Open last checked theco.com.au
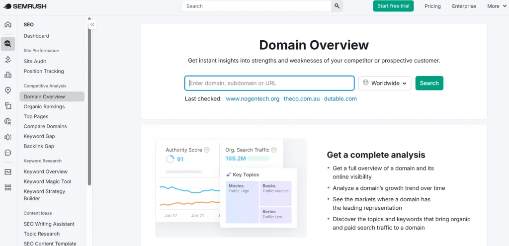 click(302, 99)
